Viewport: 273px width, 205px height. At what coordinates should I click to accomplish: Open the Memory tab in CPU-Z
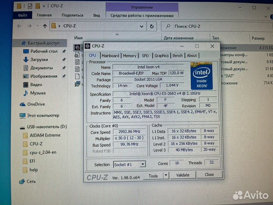(130, 55)
